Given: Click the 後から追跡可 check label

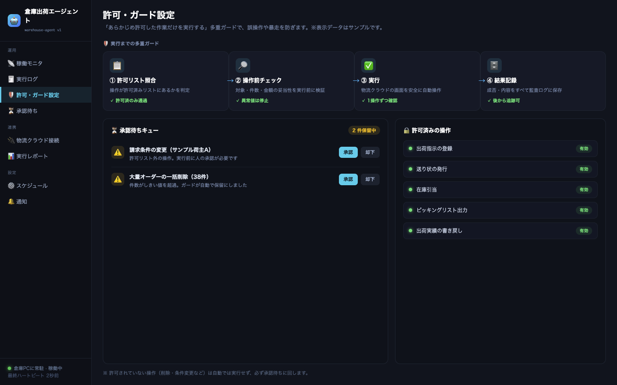Looking at the screenshot, I should (504, 101).
